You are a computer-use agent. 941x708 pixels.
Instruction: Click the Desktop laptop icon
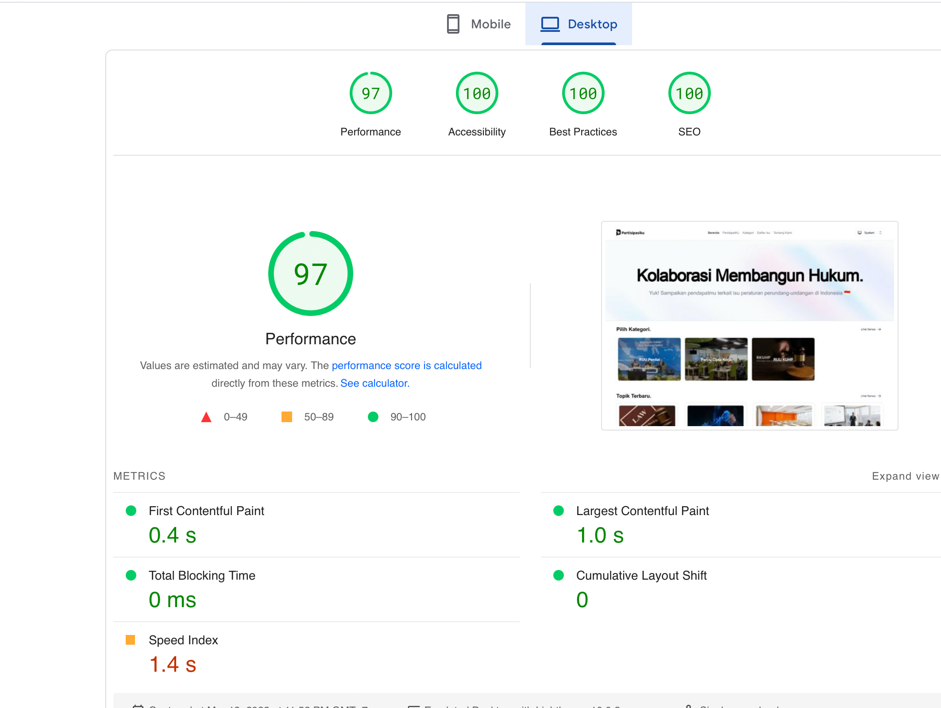click(x=550, y=24)
